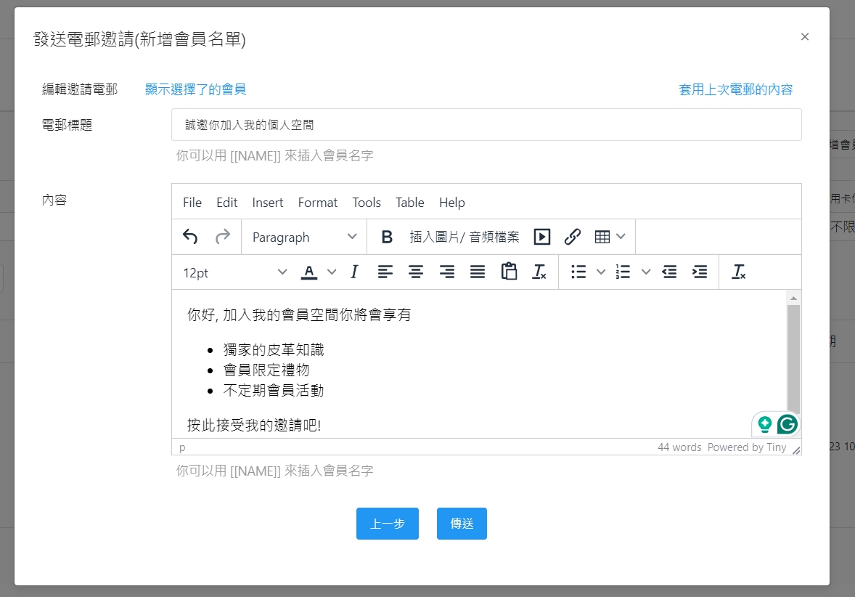Image resolution: width=855 pixels, height=597 pixels.
Task: Click the 電郵標題 subject input field
Action: pyautogui.click(x=486, y=125)
